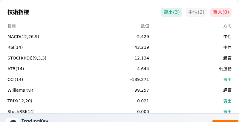Select the 買入(0) buy badge
This screenshot has height=122, width=239.
click(221, 12)
